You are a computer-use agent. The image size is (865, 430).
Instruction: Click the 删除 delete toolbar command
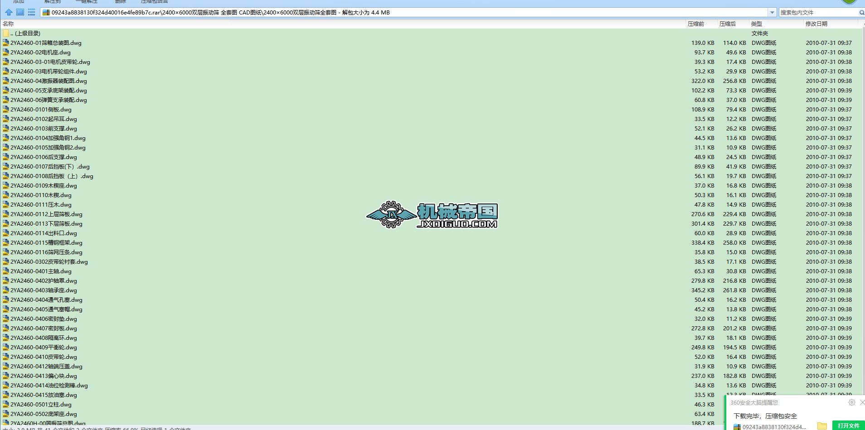[119, 2]
